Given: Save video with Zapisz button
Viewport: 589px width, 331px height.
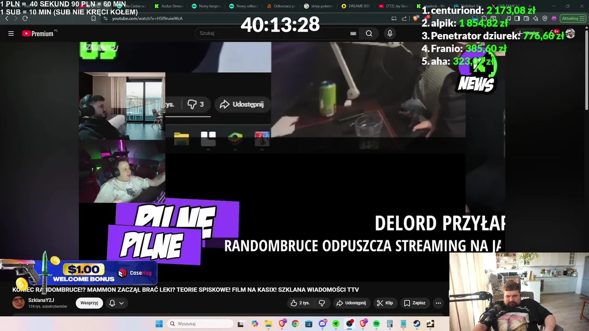Looking at the screenshot, I should [415, 303].
